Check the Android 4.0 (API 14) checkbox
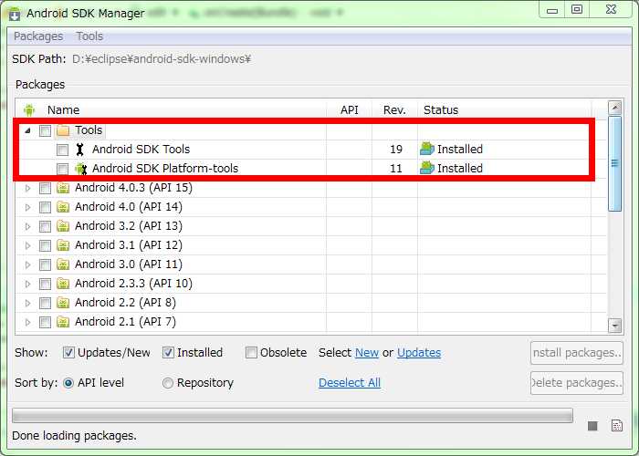The height and width of the screenshot is (456, 639). tap(45, 207)
